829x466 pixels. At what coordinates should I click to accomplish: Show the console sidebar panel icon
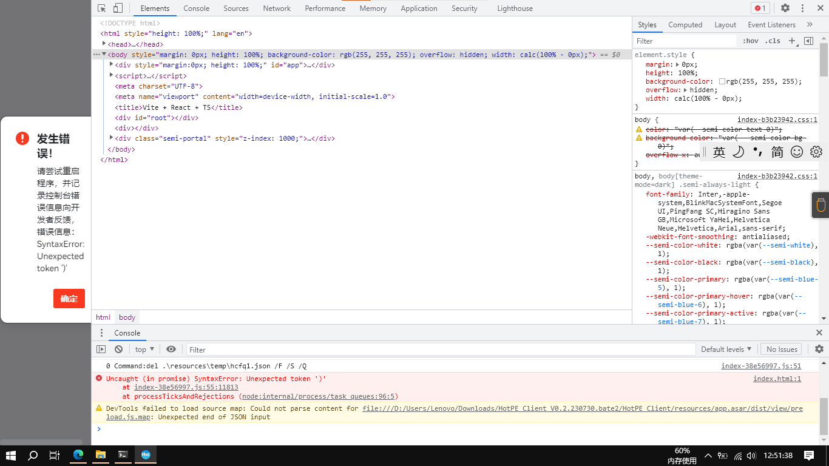click(x=100, y=349)
